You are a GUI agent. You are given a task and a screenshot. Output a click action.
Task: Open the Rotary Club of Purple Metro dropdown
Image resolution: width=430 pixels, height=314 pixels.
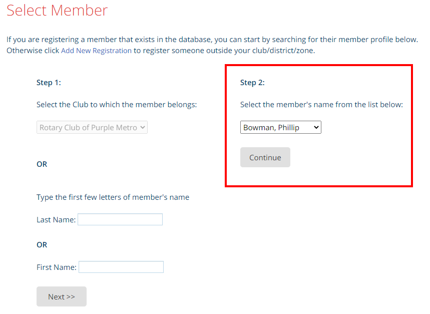(x=92, y=128)
